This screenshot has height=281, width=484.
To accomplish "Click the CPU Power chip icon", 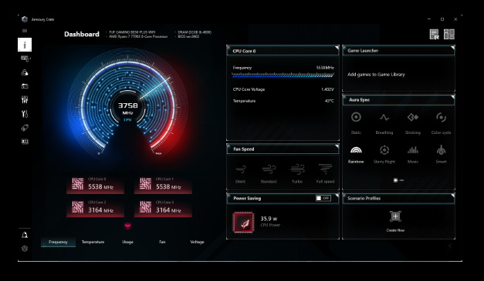I will pos(243,222).
